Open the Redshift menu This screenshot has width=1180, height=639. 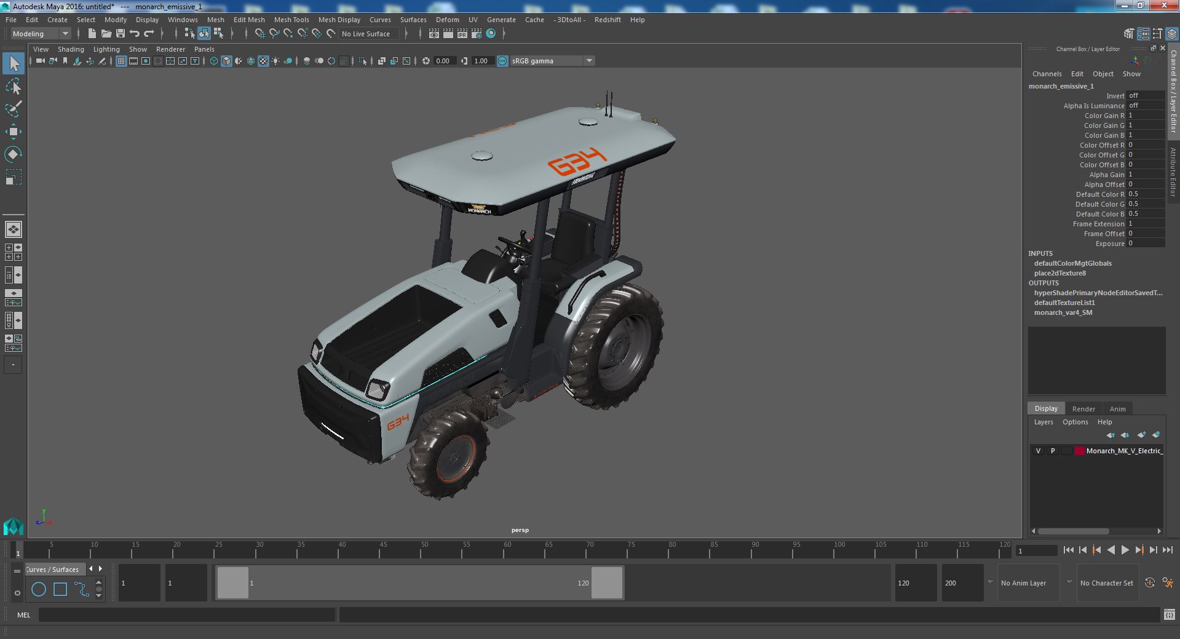click(x=608, y=20)
